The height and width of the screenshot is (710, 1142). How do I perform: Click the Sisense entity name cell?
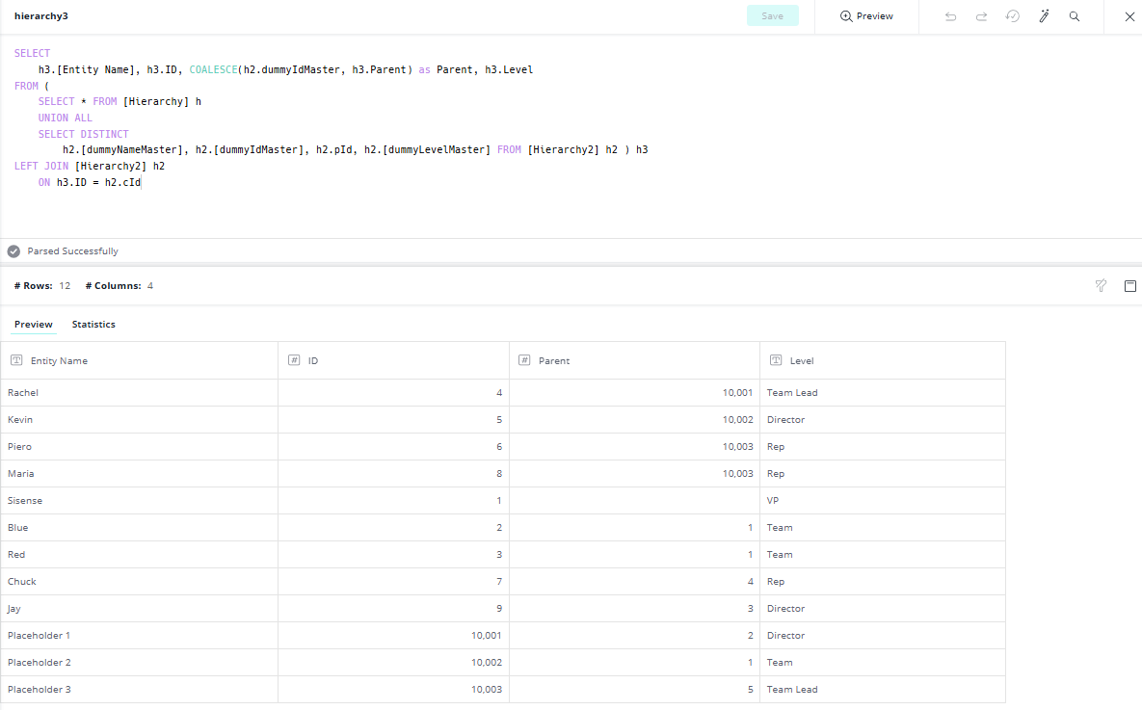(25, 501)
